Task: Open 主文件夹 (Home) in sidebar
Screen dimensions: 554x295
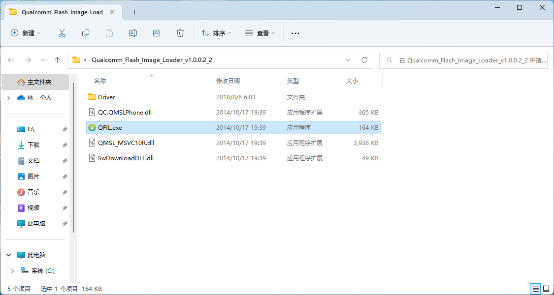Action: (x=35, y=82)
